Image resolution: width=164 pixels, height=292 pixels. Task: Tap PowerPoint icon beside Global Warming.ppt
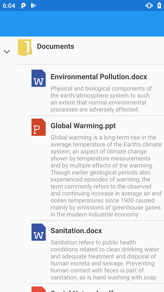pos(39,127)
